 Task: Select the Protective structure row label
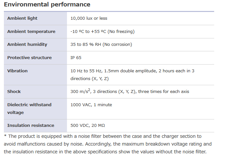(x=29, y=58)
